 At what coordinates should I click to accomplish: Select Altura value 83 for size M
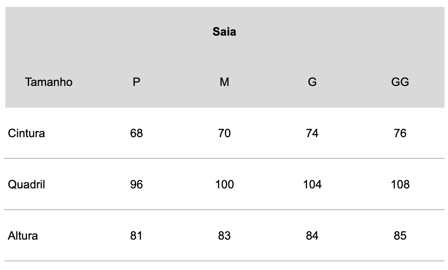click(224, 236)
